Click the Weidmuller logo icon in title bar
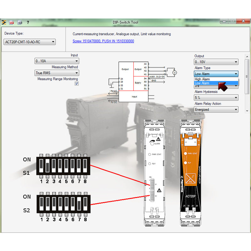The height and width of the screenshot is (251, 251). click(x=4, y=22)
